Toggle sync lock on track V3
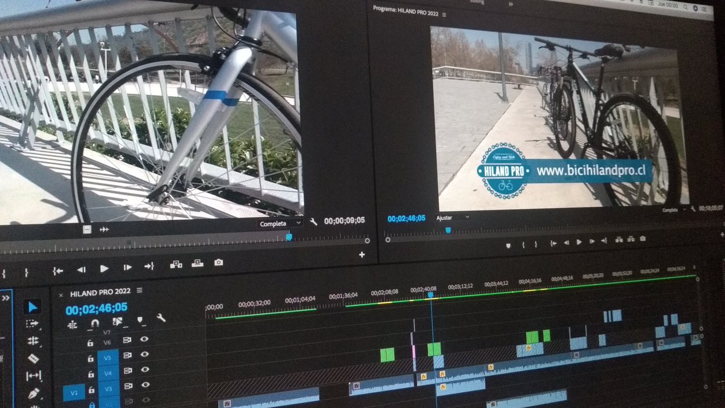Viewport: 725px width, 408px height. (127, 386)
